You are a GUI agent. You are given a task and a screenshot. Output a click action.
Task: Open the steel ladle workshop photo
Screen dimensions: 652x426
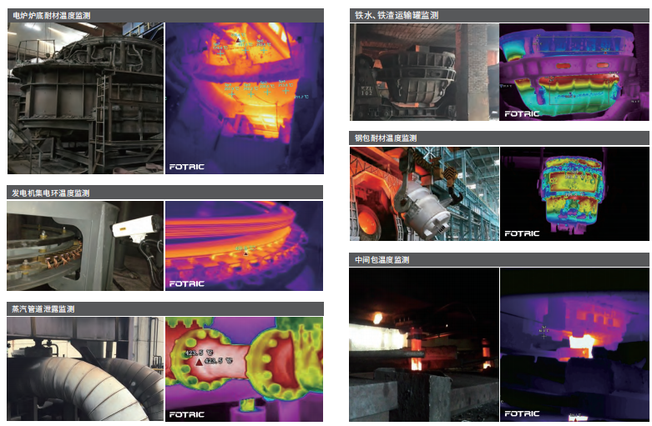[423, 193]
